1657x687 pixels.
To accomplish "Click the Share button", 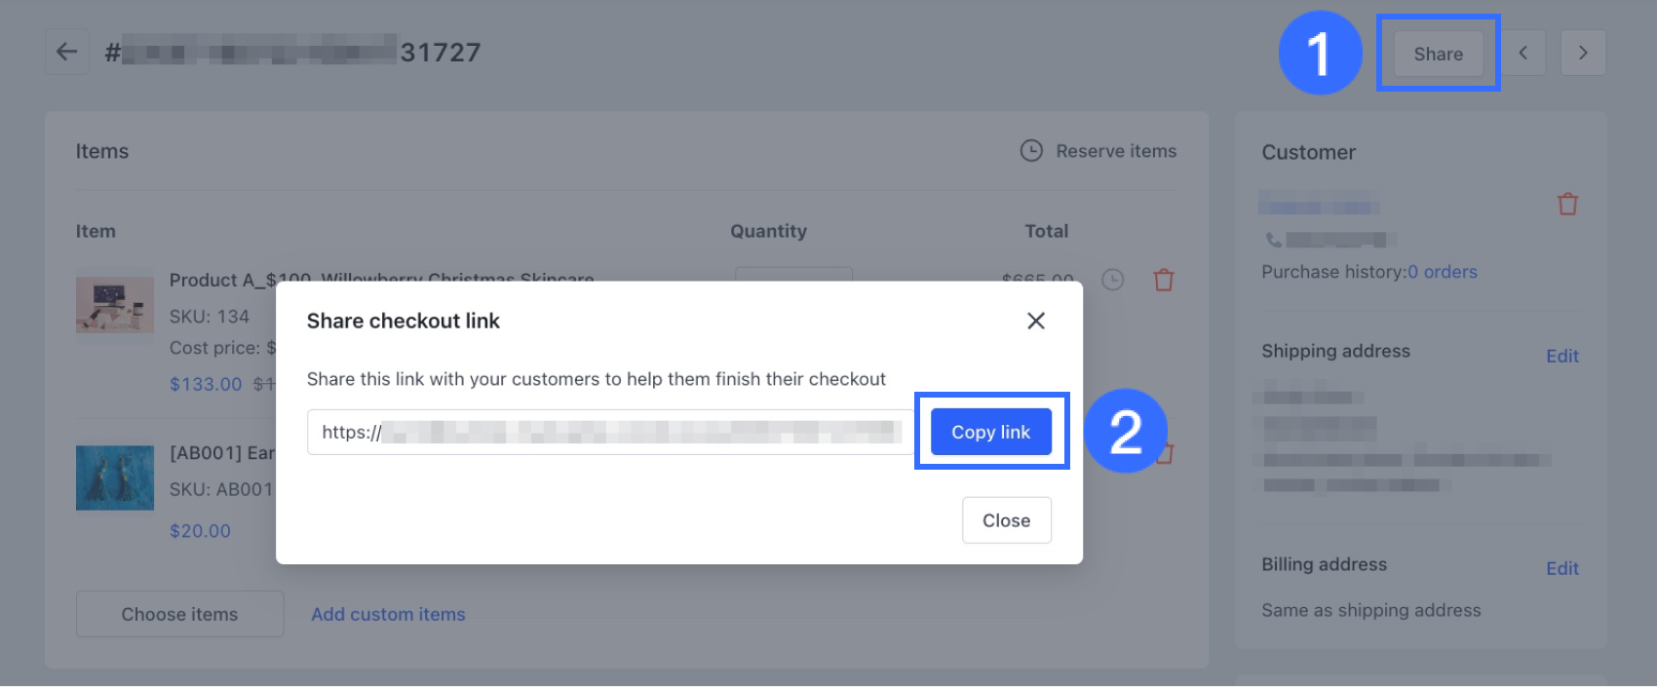I will [x=1438, y=54].
